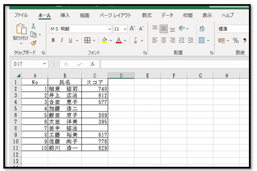Increase font size with the larger A
257x171 pixels.
(132, 29)
